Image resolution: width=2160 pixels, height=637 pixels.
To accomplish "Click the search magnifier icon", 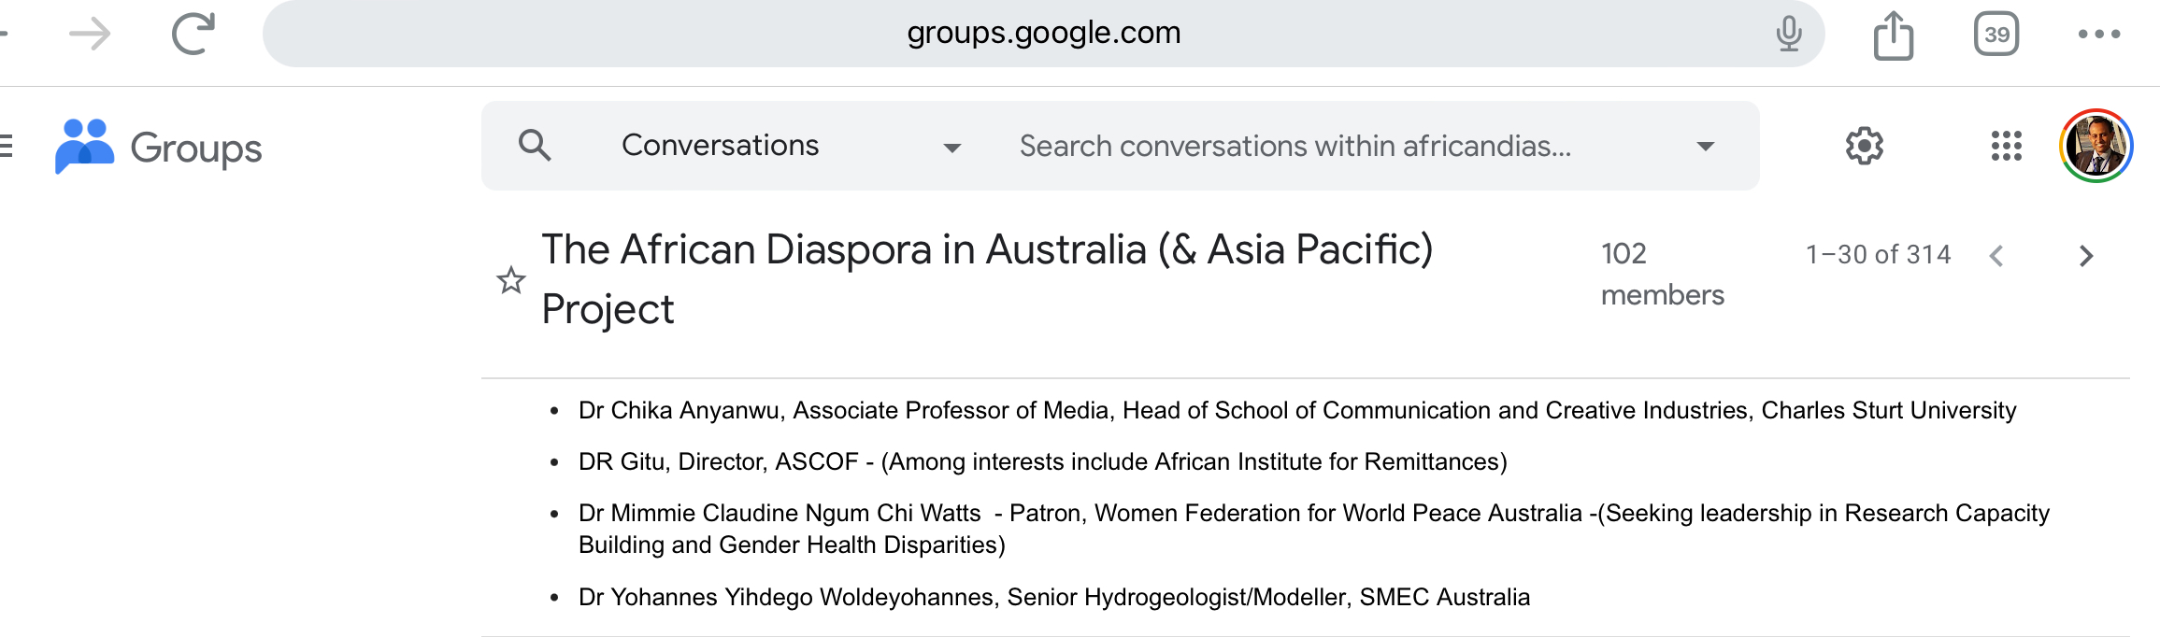I will (x=535, y=146).
